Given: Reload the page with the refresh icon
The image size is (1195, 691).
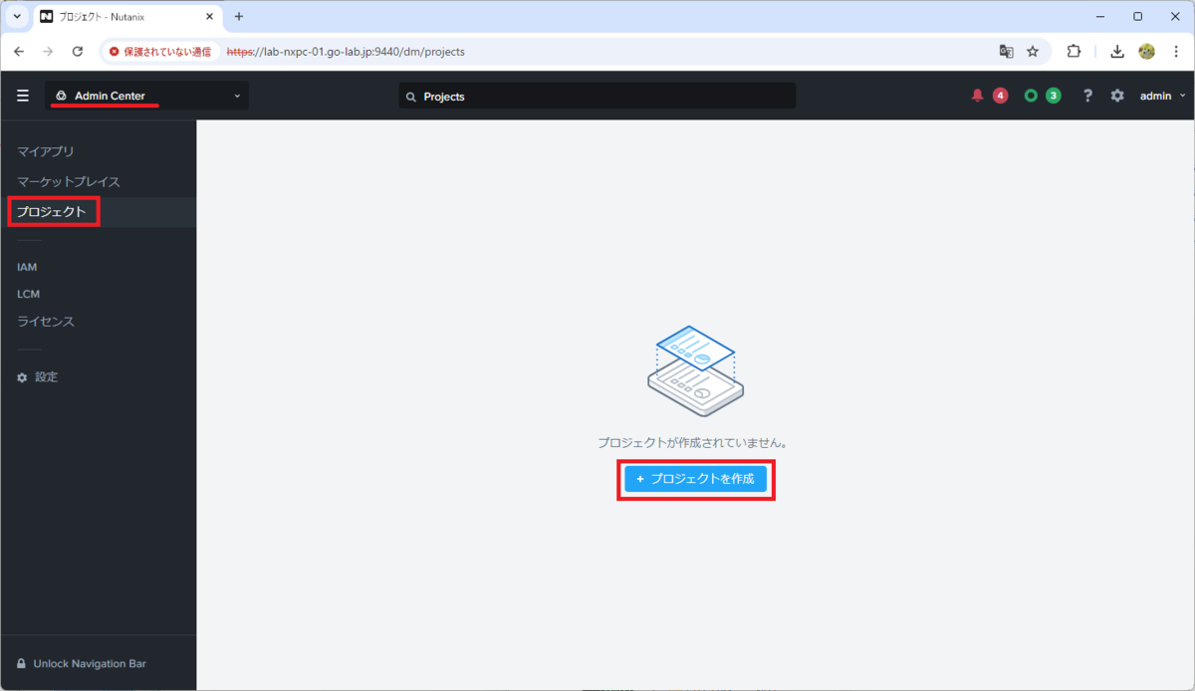Looking at the screenshot, I should tap(78, 51).
